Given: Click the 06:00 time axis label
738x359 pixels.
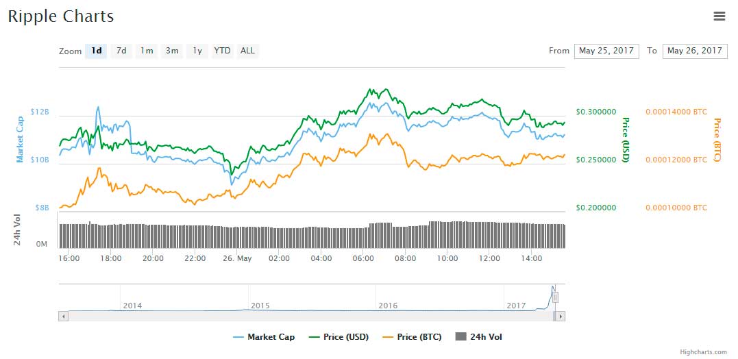Looking at the screenshot, I should (x=363, y=258).
